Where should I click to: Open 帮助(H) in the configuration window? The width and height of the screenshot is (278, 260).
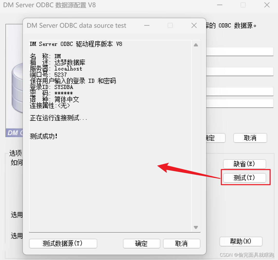coord(241,241)
